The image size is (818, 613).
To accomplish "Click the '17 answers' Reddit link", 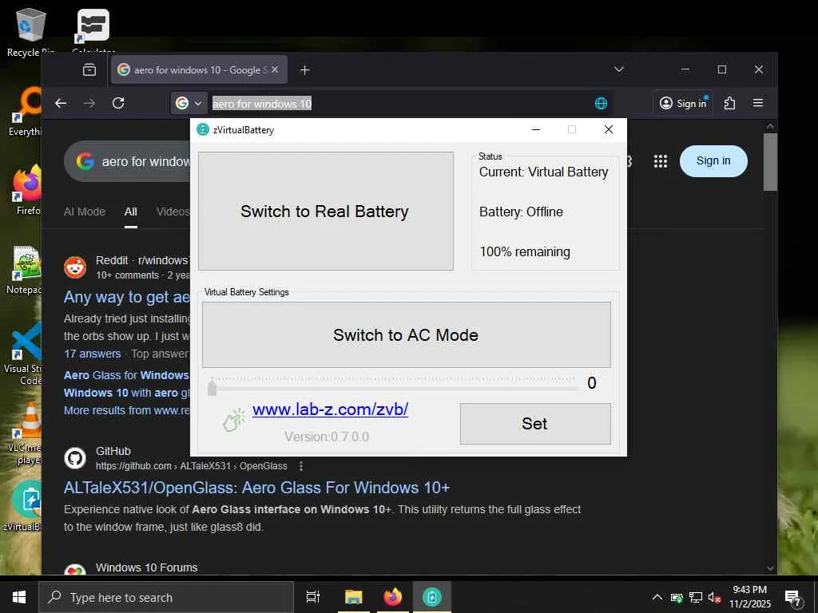I will pyautogui.click(x=93, y=354).
